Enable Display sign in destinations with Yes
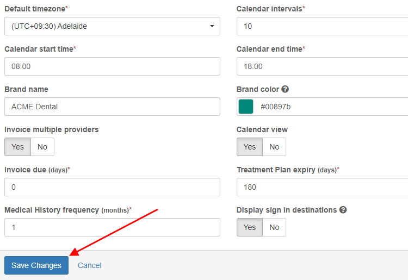The image size is (408, 280). coord(250,227)
